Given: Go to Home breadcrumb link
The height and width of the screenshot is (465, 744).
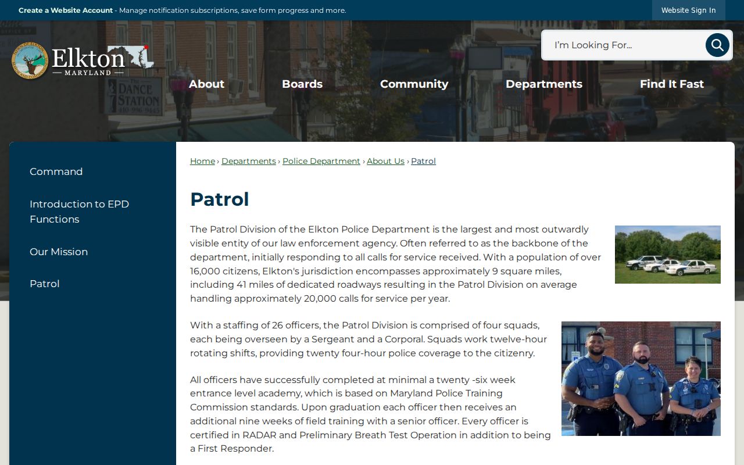Looking at the screenshot, I should pos(202,161).
